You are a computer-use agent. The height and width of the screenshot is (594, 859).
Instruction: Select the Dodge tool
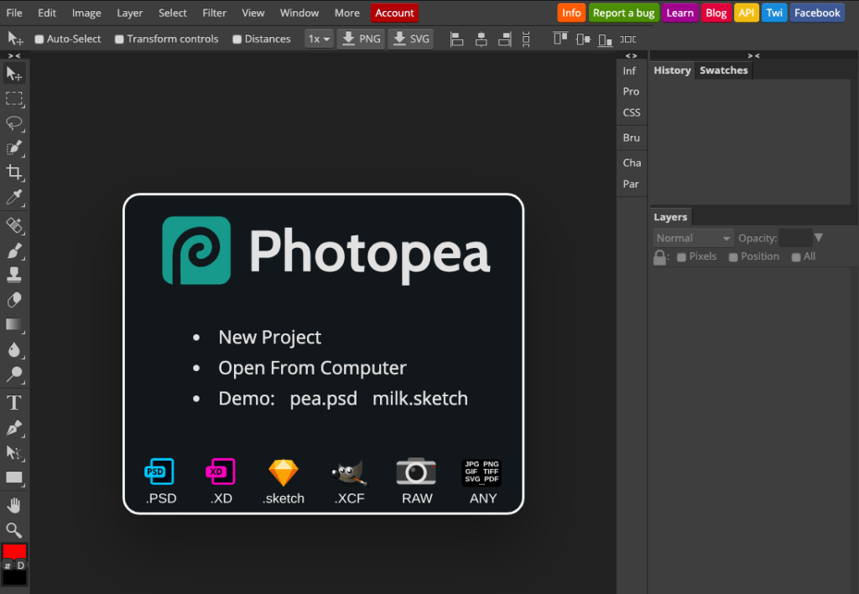14,374
